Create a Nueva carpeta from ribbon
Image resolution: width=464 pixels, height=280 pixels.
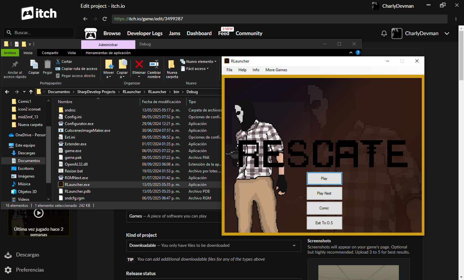coord(172,69)
